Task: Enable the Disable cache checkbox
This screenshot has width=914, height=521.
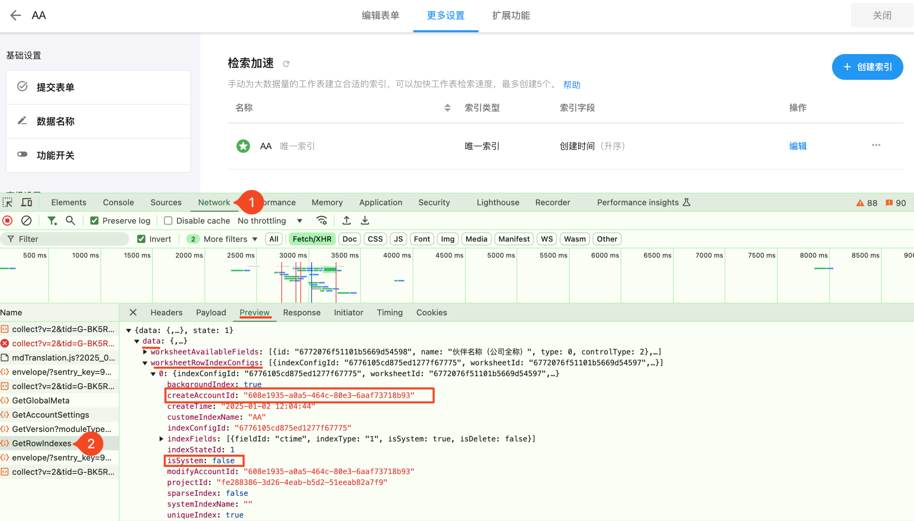Action: pyautogui.click(x=168, y=221)
